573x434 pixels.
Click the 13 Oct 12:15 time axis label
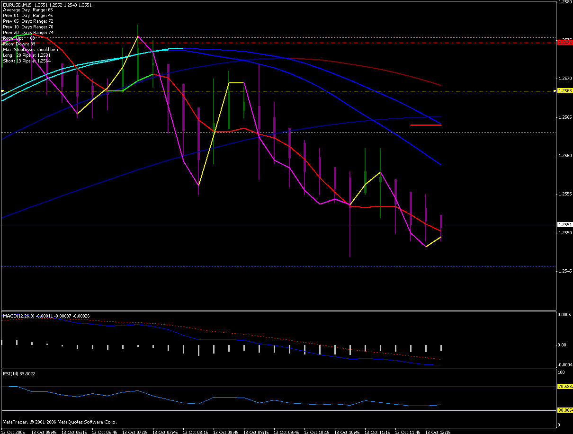438,432
